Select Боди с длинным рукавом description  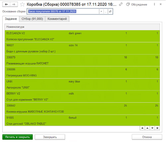point(31,51)
